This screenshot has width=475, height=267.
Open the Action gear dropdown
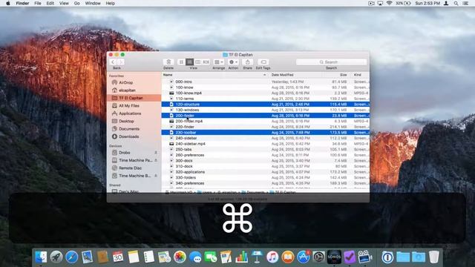coord(233,62)
